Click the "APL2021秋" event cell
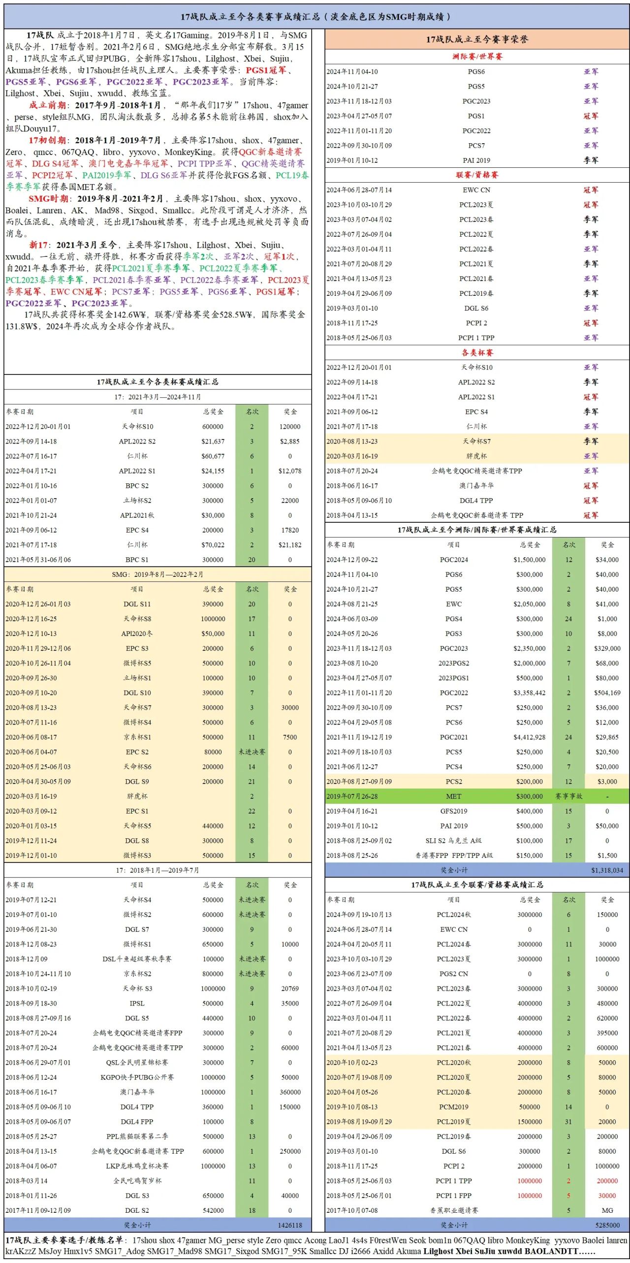630x1263 pixels. [137, 515]
